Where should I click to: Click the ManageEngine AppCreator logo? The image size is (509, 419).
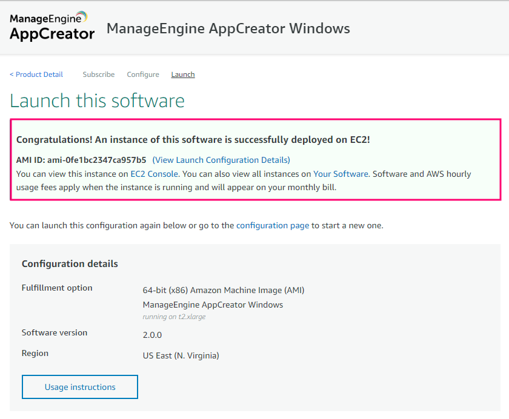[52, 26]
